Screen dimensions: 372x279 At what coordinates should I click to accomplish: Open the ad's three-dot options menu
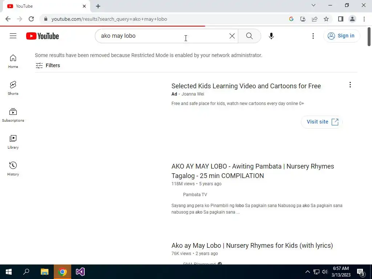point(350,85)
